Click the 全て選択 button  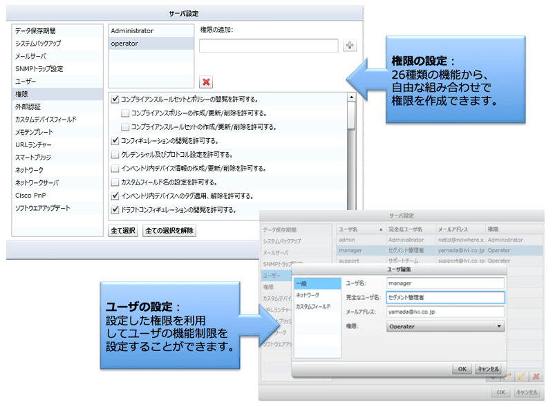coord(123,231)
